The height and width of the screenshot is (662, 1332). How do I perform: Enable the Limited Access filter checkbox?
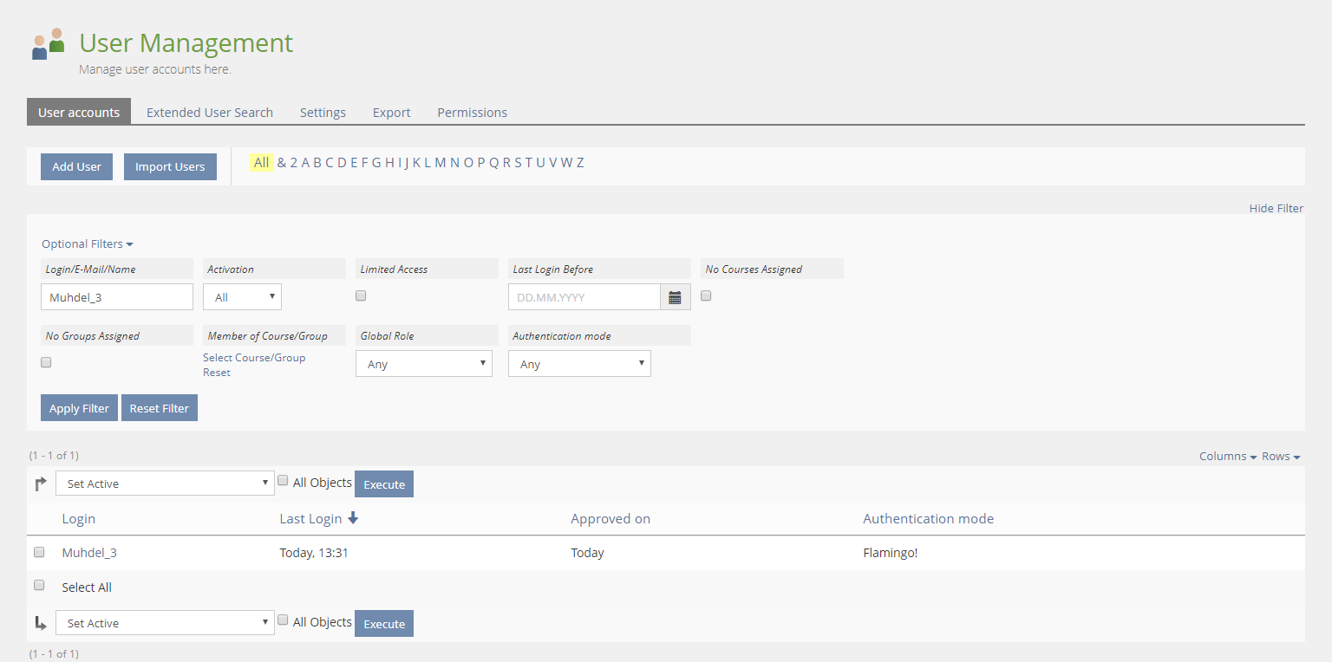click(x=361, y=295)
